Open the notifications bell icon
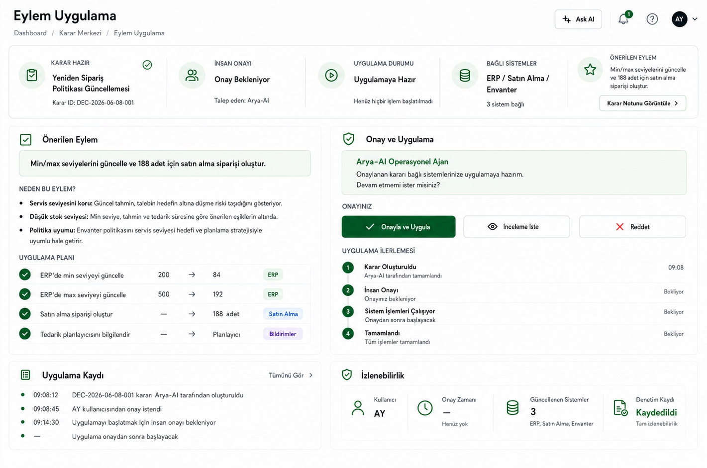The width and height of the screenshot is (707, 468). (623, 19)
